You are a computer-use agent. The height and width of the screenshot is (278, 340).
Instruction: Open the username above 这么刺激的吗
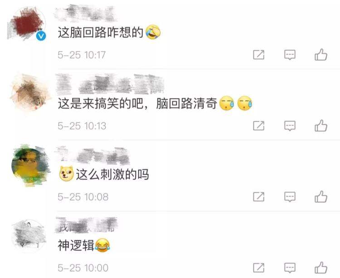click(93, 156)
